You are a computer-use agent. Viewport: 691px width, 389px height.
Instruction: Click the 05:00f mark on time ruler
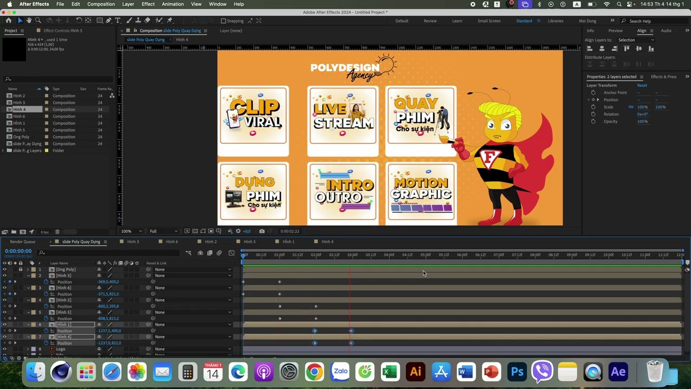(x=425, y=255)
